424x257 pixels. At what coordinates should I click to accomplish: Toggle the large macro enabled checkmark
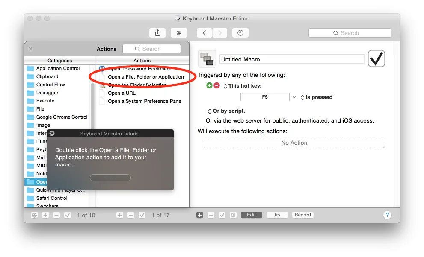click(x=377, y=58)
